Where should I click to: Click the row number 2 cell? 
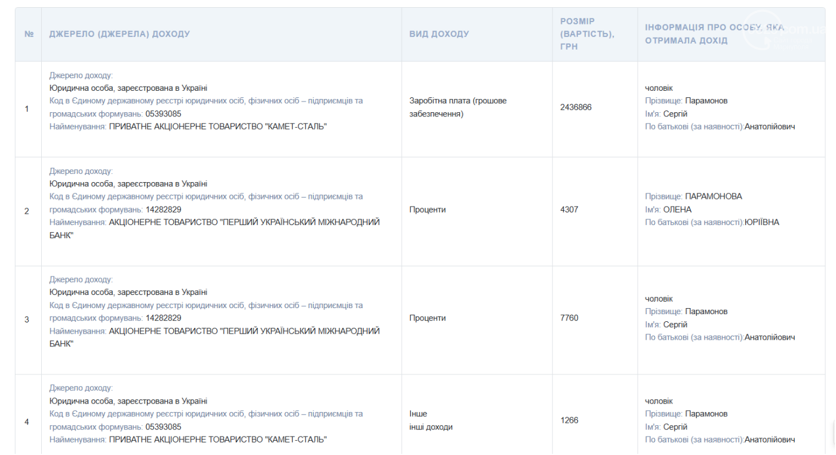(27, 211)
